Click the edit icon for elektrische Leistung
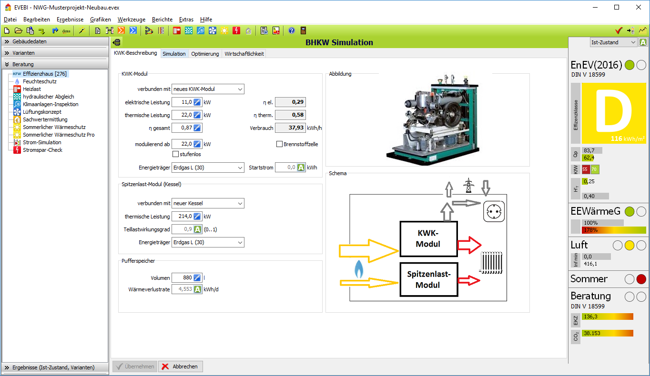The height and width of the screenshot is (376, 650). 197,102
